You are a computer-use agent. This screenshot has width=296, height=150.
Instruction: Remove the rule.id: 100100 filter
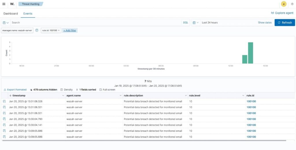59,30
